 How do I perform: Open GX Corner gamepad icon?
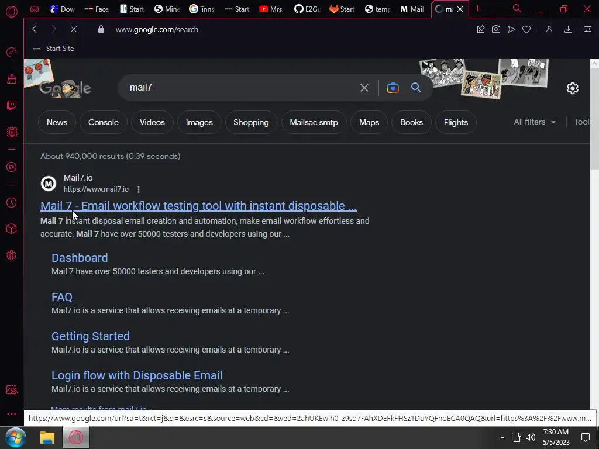pyautogui.click(x=35, y=9)
